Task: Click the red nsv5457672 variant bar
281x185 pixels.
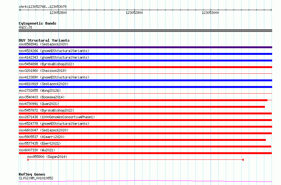Action: tap(145, 113)
